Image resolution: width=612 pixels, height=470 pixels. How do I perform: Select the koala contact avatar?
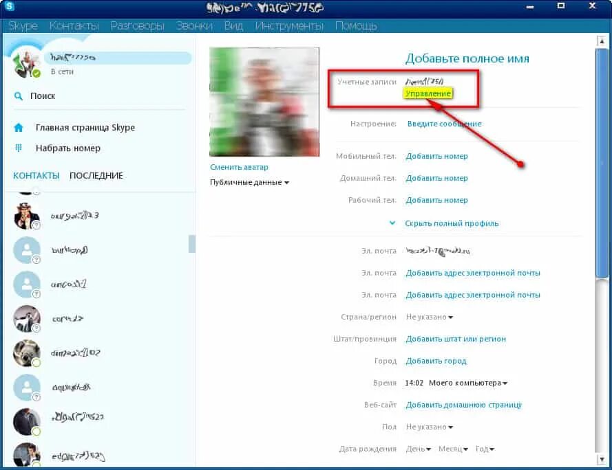(x=26, y=353)
